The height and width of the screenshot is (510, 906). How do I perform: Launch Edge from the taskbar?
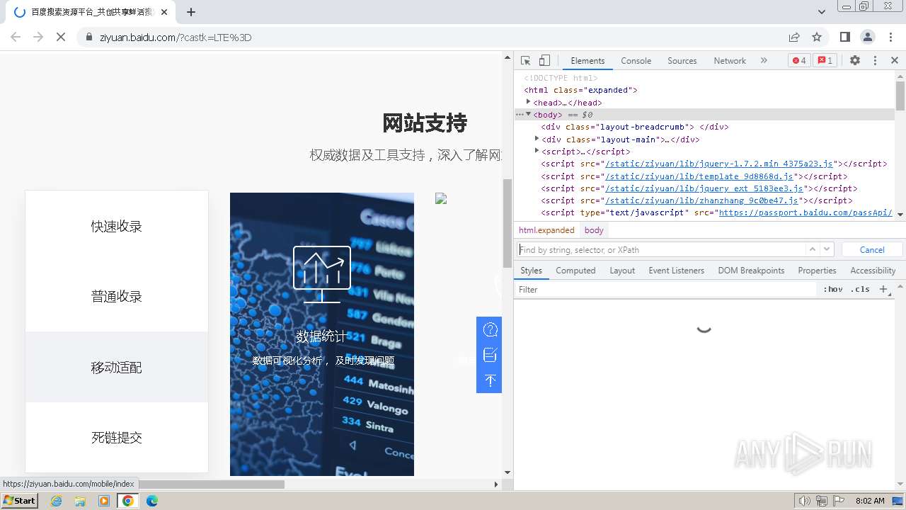[151, 501]
